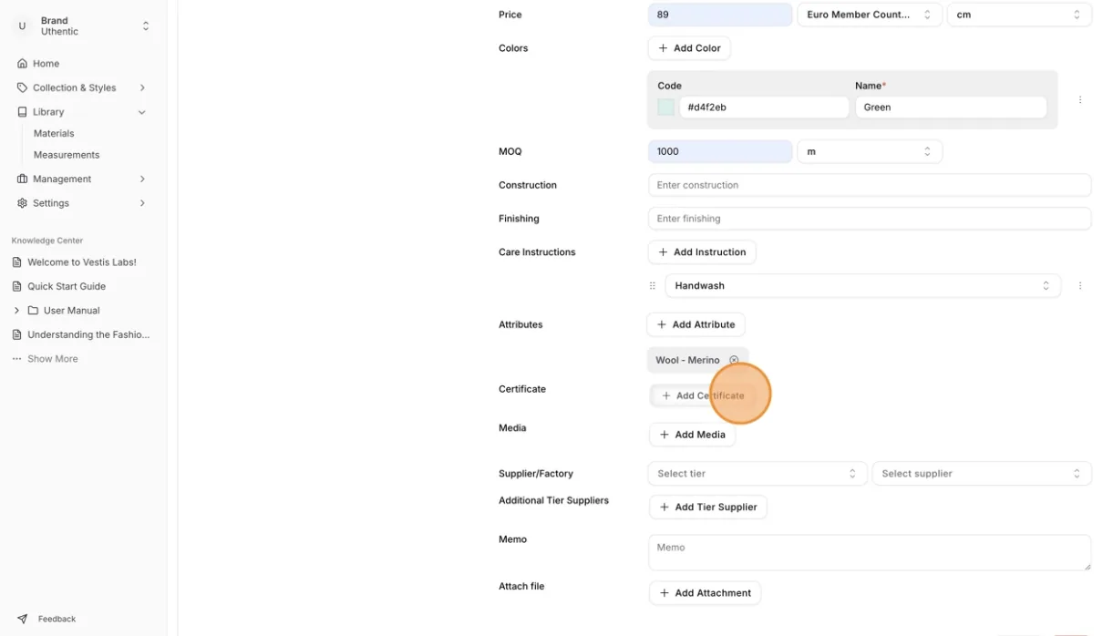Open the Select tier dropdown
1103x636 pixels.
(x=757, y=474)
